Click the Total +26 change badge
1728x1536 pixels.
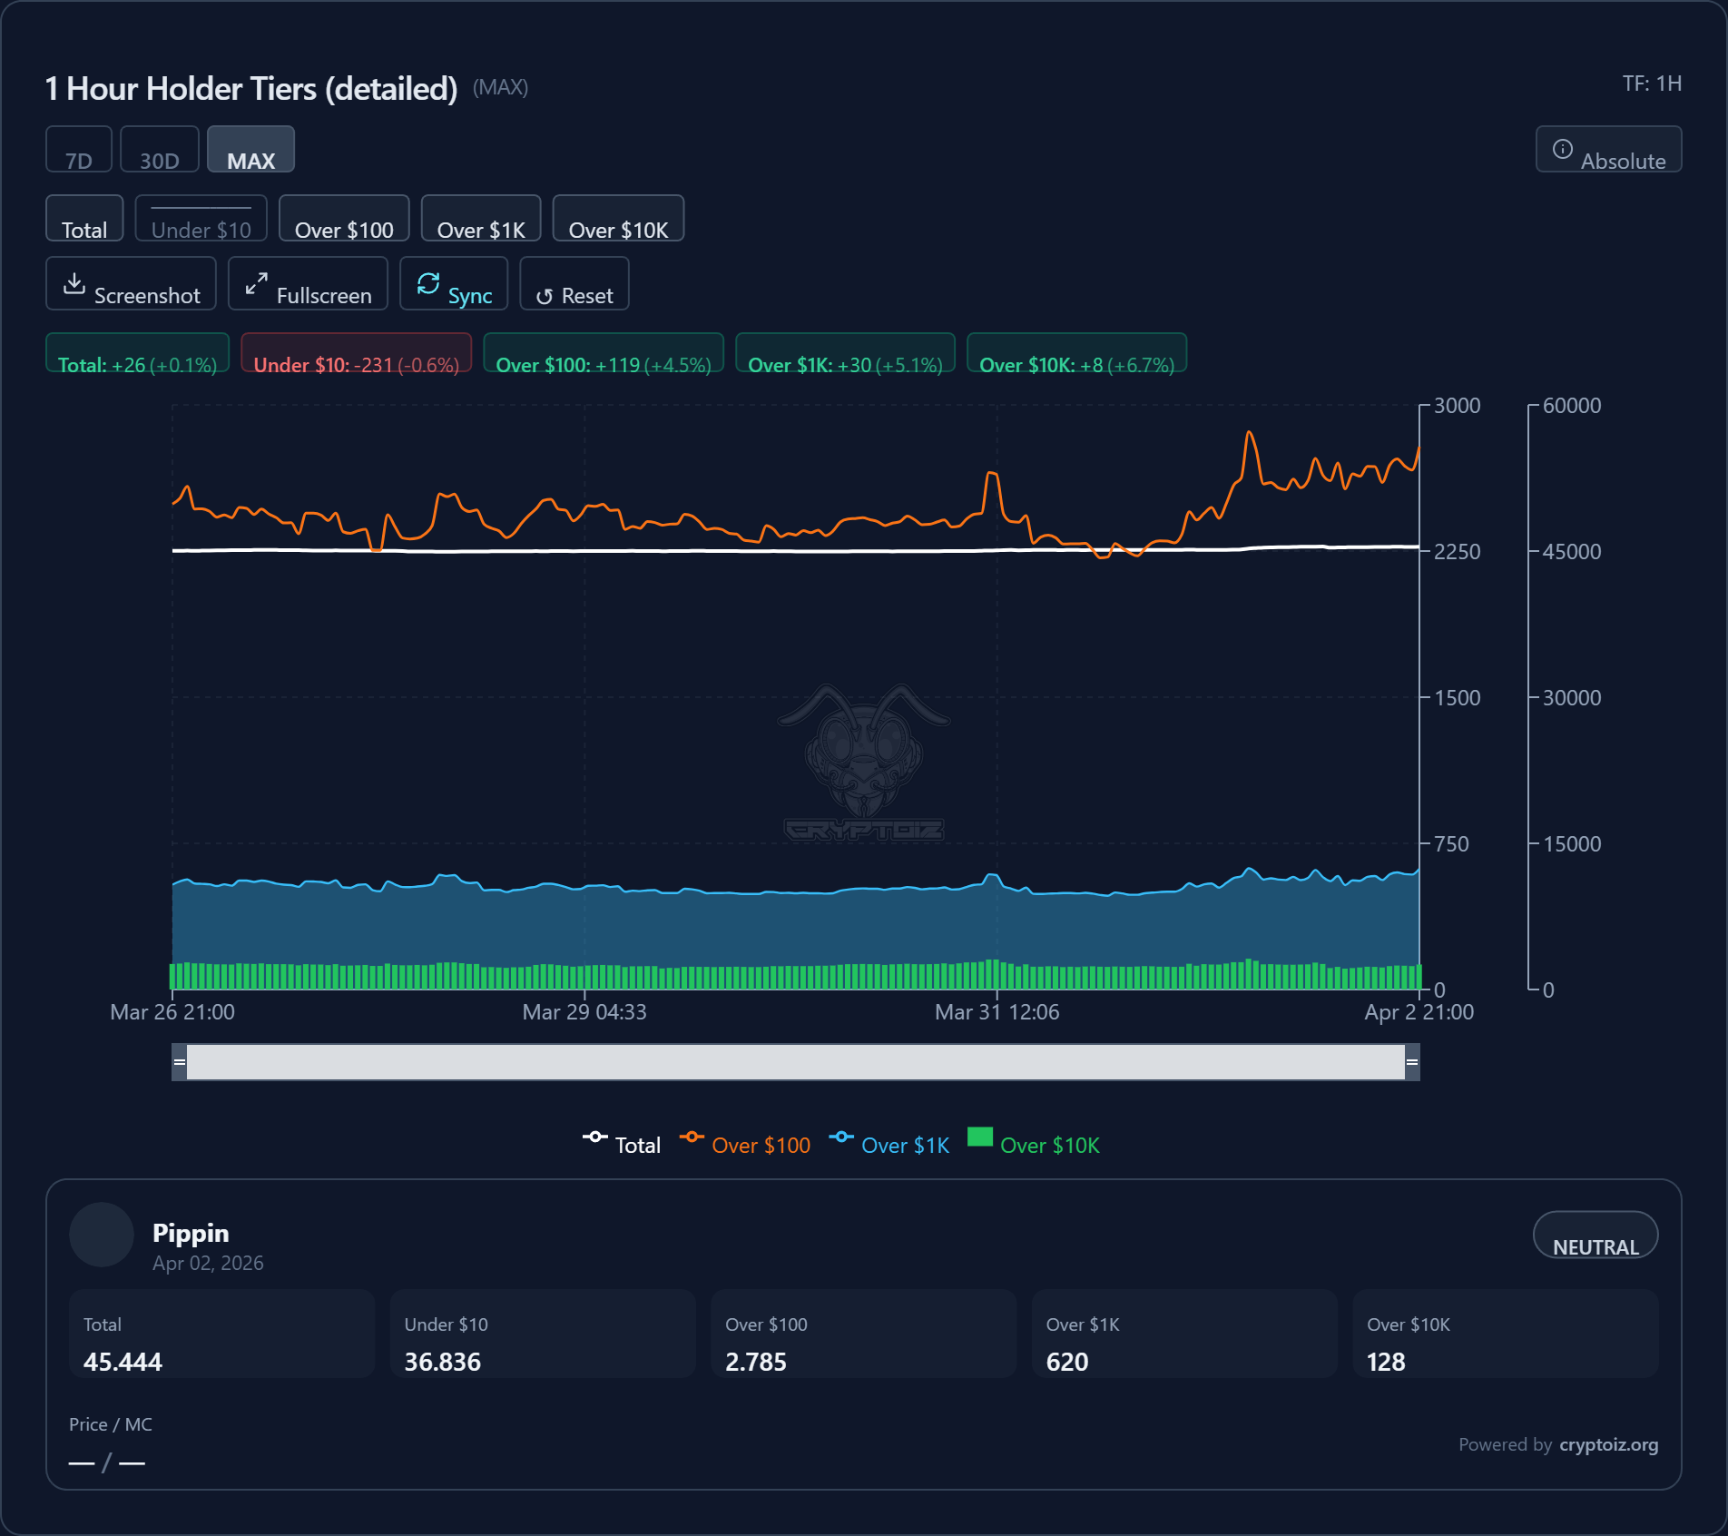[x=138, y=353]
